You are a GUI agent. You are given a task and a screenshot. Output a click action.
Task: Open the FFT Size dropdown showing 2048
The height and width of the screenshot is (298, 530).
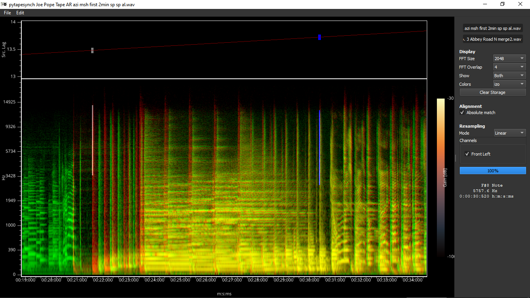pyautogui.click(x=509, y=59)
